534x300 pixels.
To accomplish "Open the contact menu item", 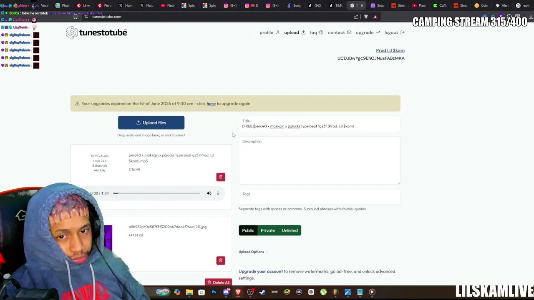I will (x=340, y=32).
